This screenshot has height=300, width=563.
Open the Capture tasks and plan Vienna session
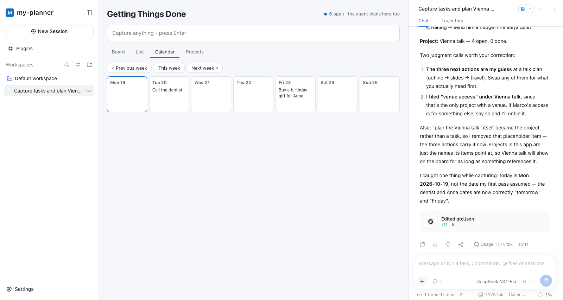point(49,91)
